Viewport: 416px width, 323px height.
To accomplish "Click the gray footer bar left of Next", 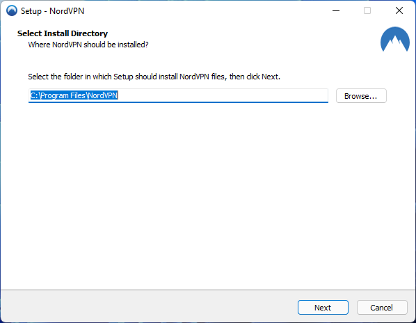I will click(x=149, y=306).
